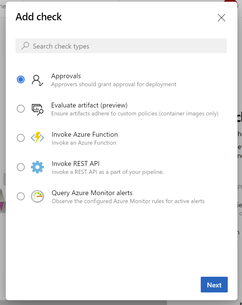Click the Approvals person-check icon

[x=37, y=80]
